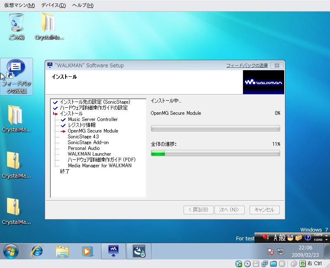Screen dimensions: 330x268
Task: Open the IME conversion mode '般' dropdown
Action: [x=282, y=238]
